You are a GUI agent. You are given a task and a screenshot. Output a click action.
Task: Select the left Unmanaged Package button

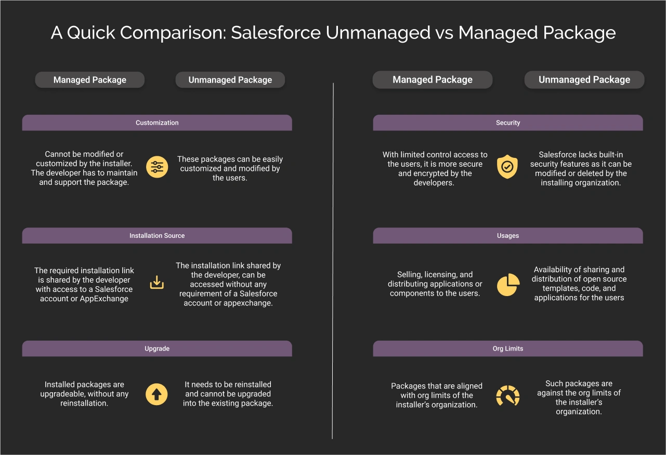click(230, 80)
